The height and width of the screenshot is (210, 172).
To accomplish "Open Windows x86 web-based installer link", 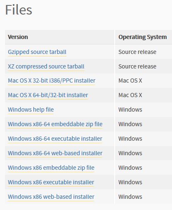I will click(51, 197).
